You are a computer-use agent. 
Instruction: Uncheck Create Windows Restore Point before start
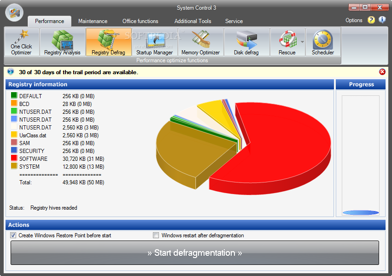13,235
